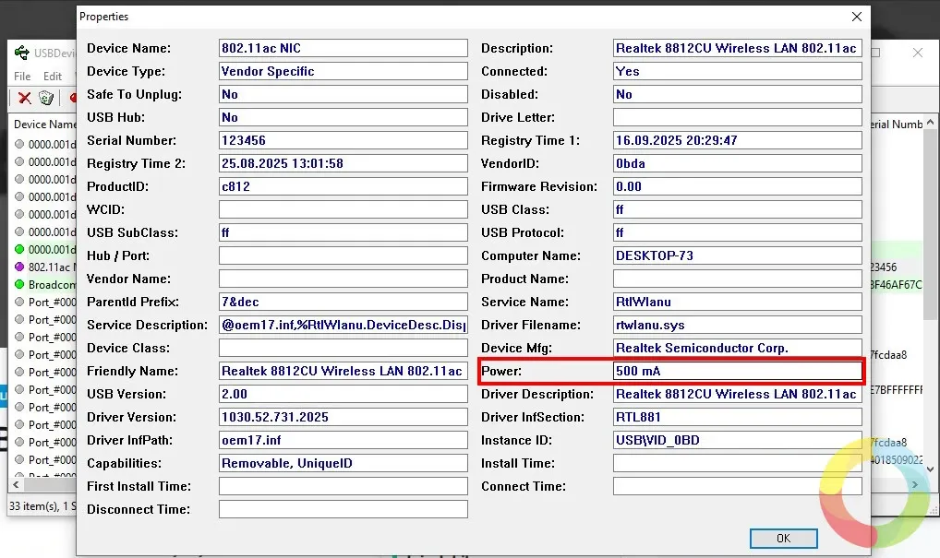Click the Computer Name field 'DESKTOP-73'
Image resolution: width=940 pixels, height=558 pixels.
pos(738,255)
